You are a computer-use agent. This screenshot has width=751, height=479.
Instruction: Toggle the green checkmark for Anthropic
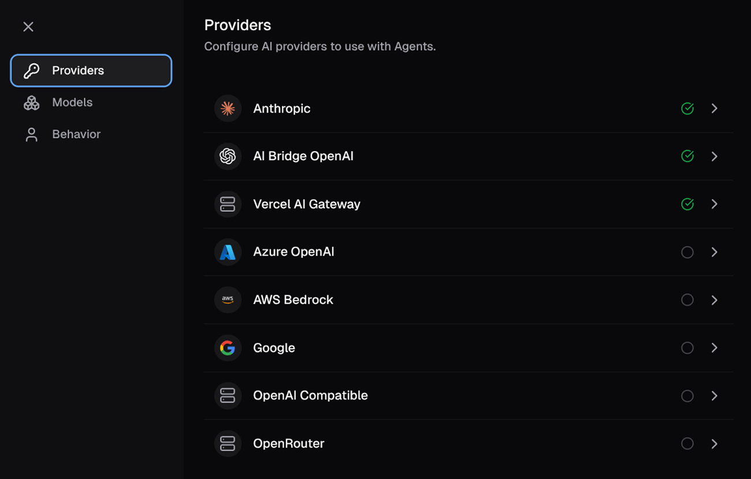coord(687,108)
